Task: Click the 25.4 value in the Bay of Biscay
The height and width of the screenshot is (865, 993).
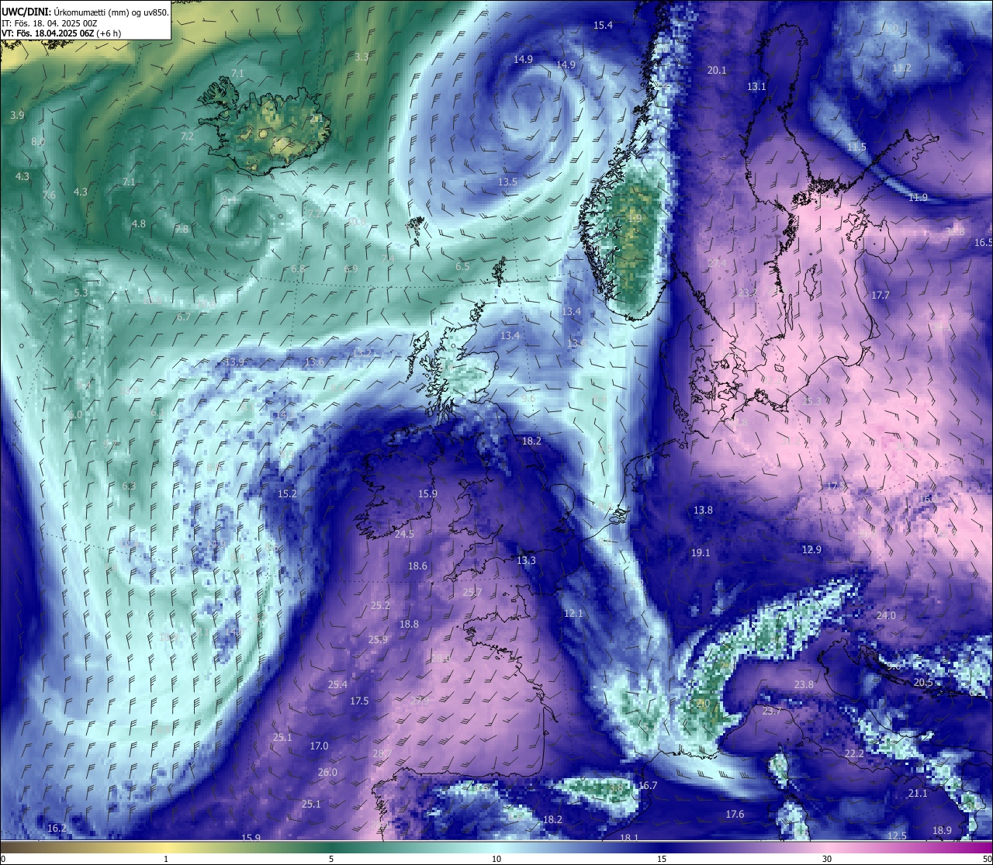Action: point(337,685)
